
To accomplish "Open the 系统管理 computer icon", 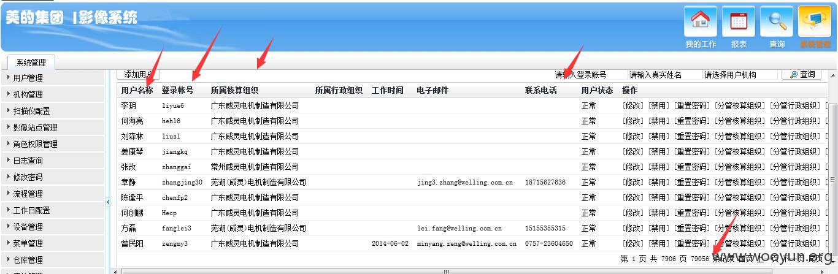I will (x=815, y=22).
